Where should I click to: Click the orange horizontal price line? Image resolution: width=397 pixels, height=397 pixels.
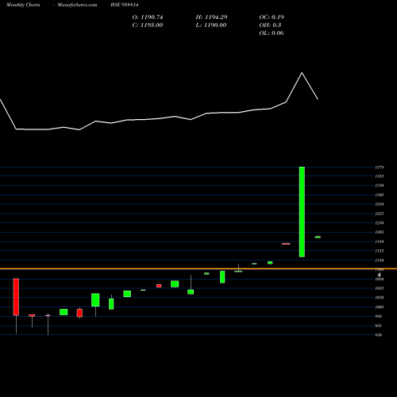point(198,268)
